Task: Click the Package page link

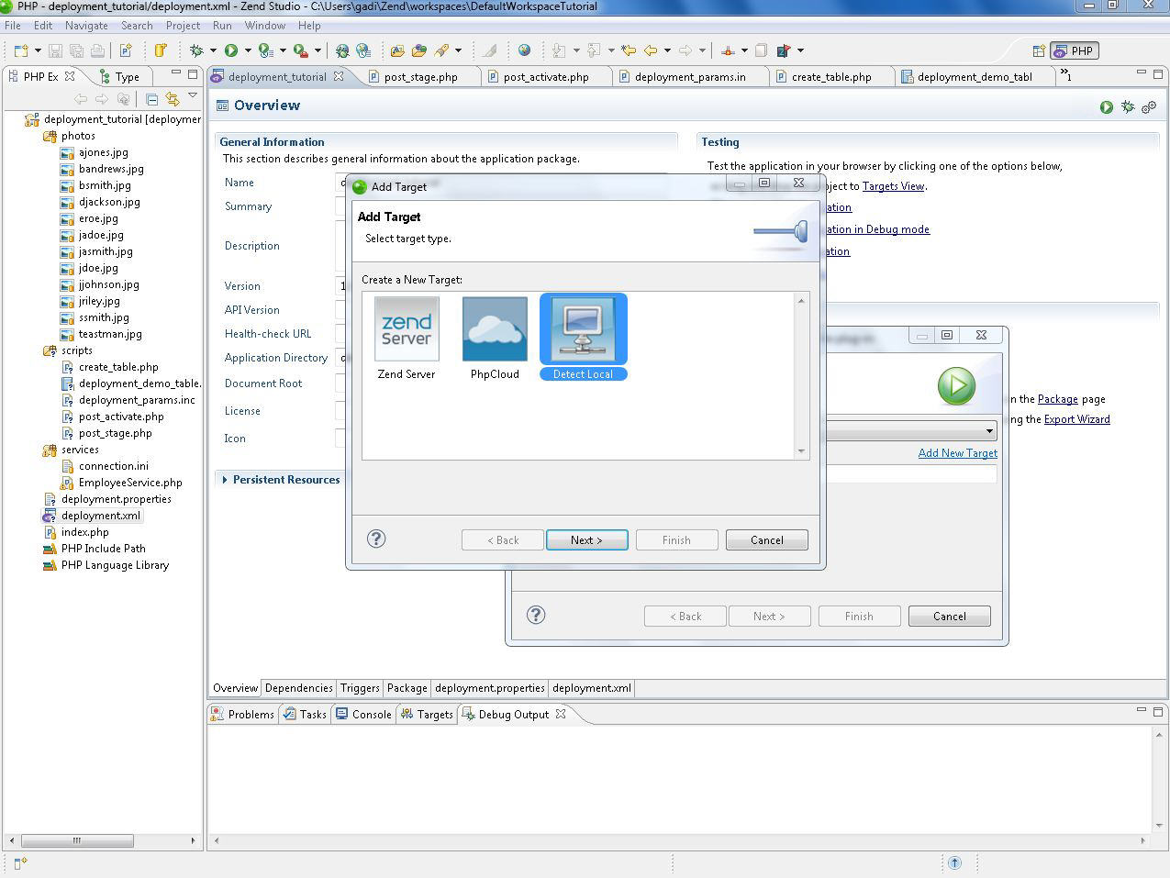Action: click(1058, 399)
